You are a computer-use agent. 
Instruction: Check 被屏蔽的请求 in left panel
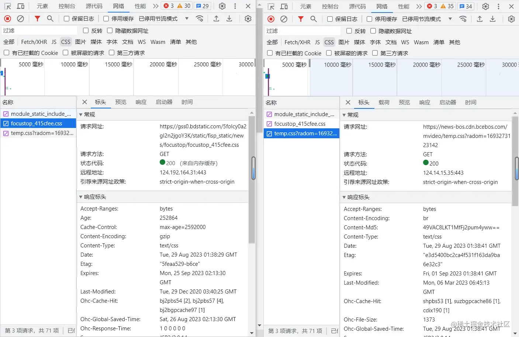pos(65,53)
